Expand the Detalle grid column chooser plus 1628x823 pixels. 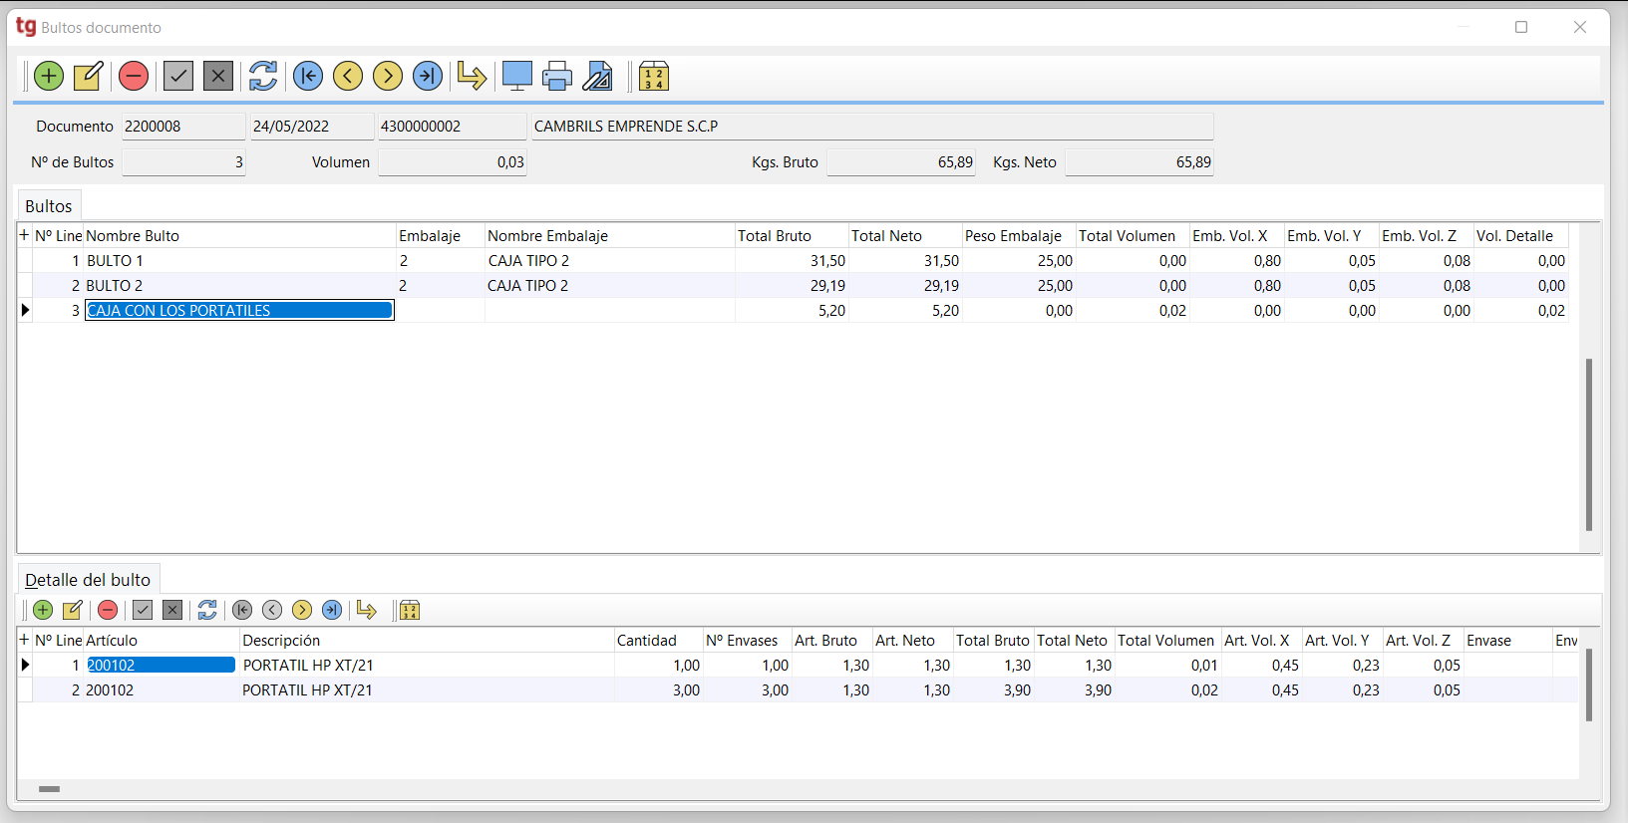tap(24, 640)
